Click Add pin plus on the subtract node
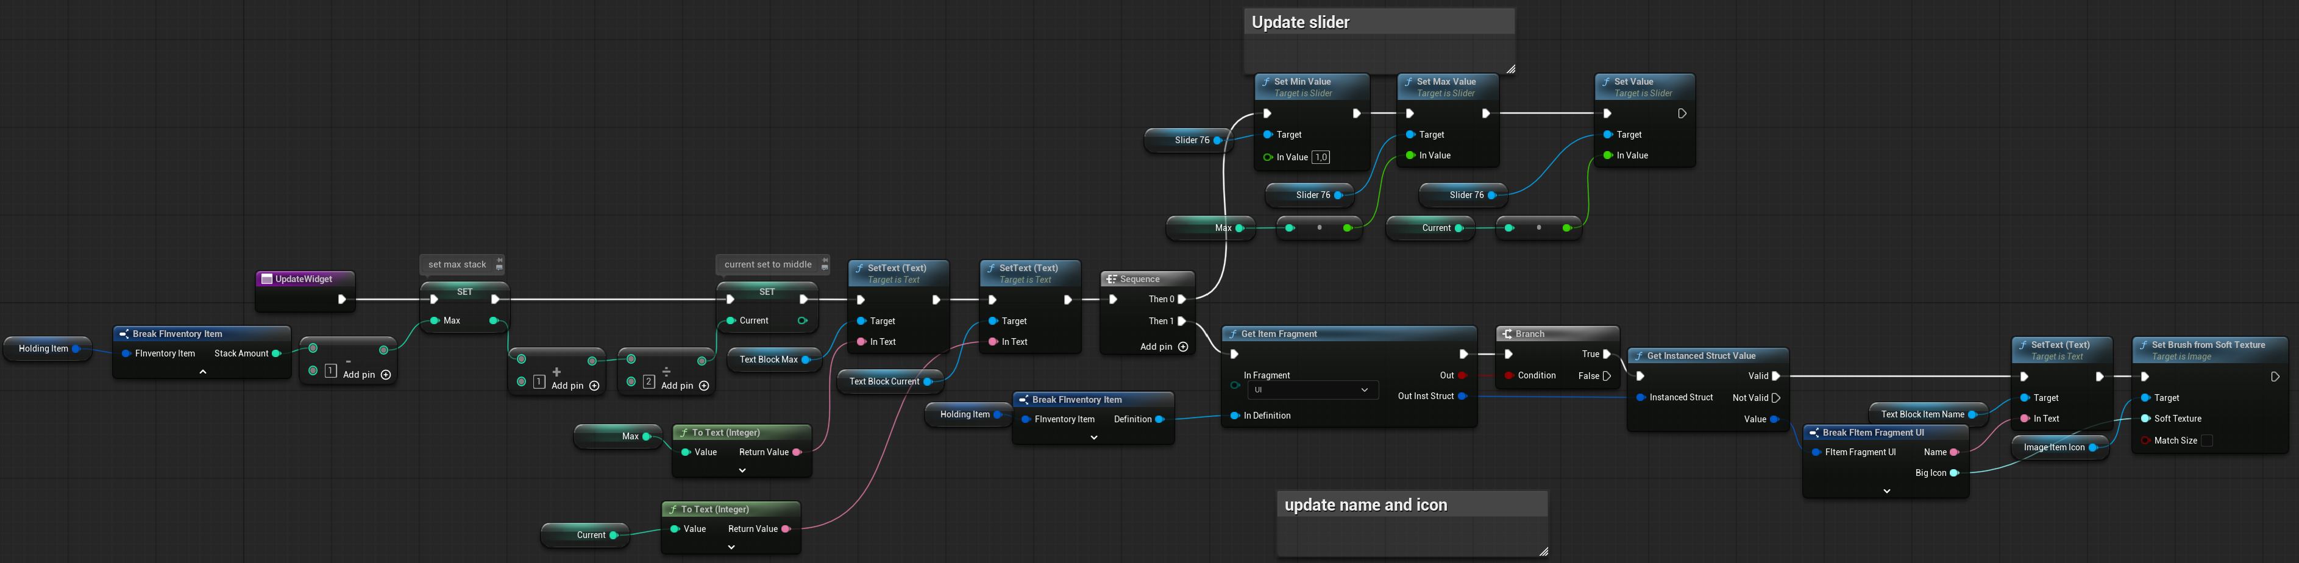The width and height of the screenshot is (2299, 563). click(386, 375)
